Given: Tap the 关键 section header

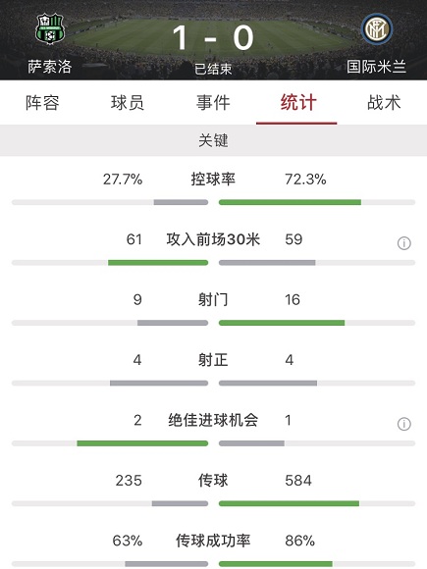Looking at the screenshot, I should [x=214, y=140].
